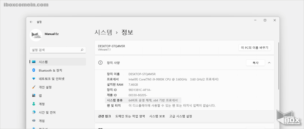Click the DESKTOP-STQ4M5R name in top card
304x129 pixels.
coord(111,46)
